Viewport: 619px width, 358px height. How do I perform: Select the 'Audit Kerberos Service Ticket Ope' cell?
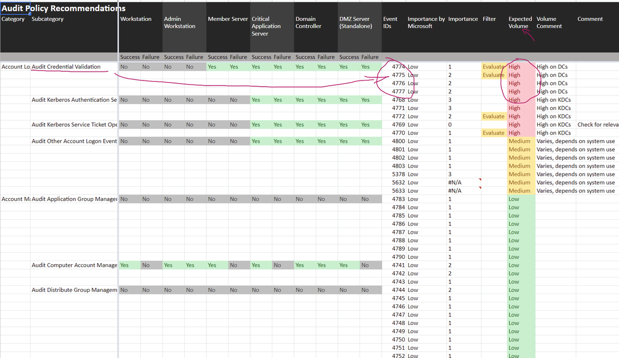[x=74, y=124]
